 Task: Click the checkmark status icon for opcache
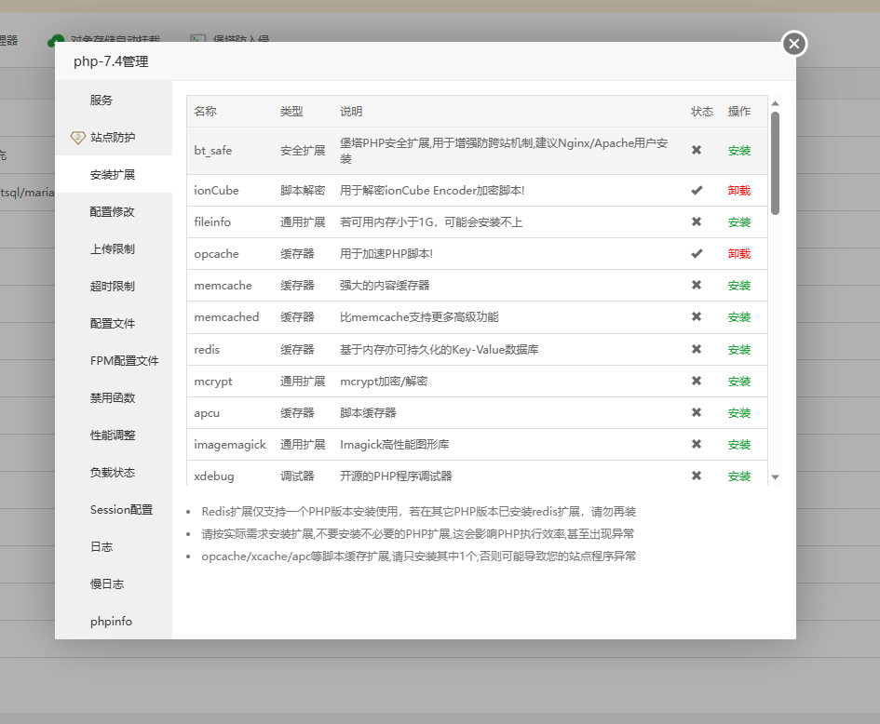[697, 253]
